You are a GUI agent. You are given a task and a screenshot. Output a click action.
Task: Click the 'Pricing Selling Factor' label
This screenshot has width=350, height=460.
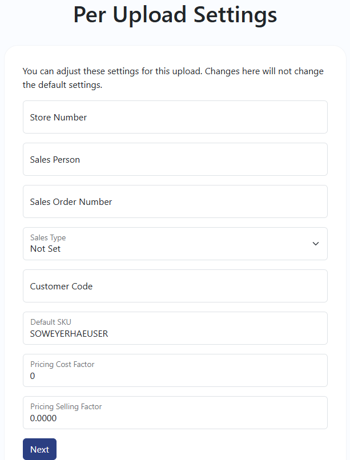(66, 406)
